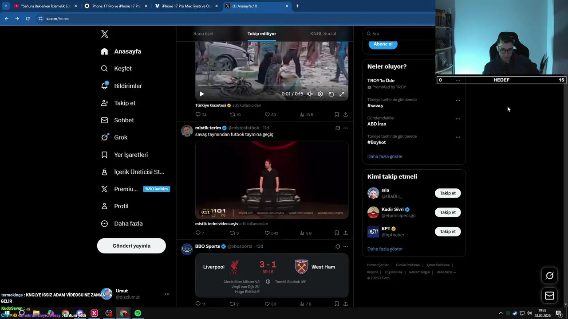The width and height of the screenshot is (568, 319).
Task: Open more options on BBO Sports post
Action: tap(346, 246)
